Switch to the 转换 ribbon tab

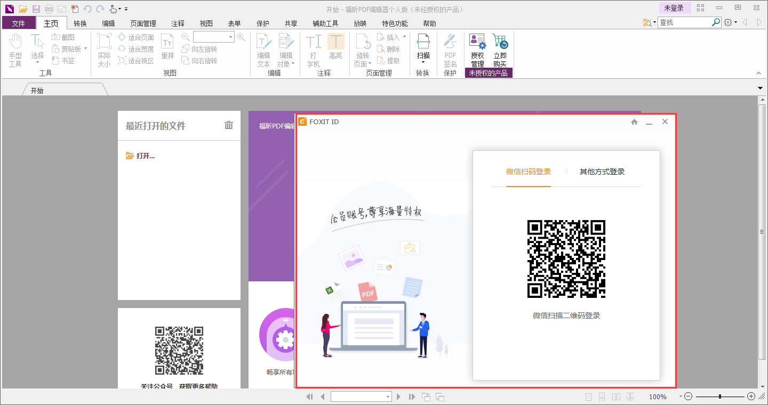pos(81,23)
